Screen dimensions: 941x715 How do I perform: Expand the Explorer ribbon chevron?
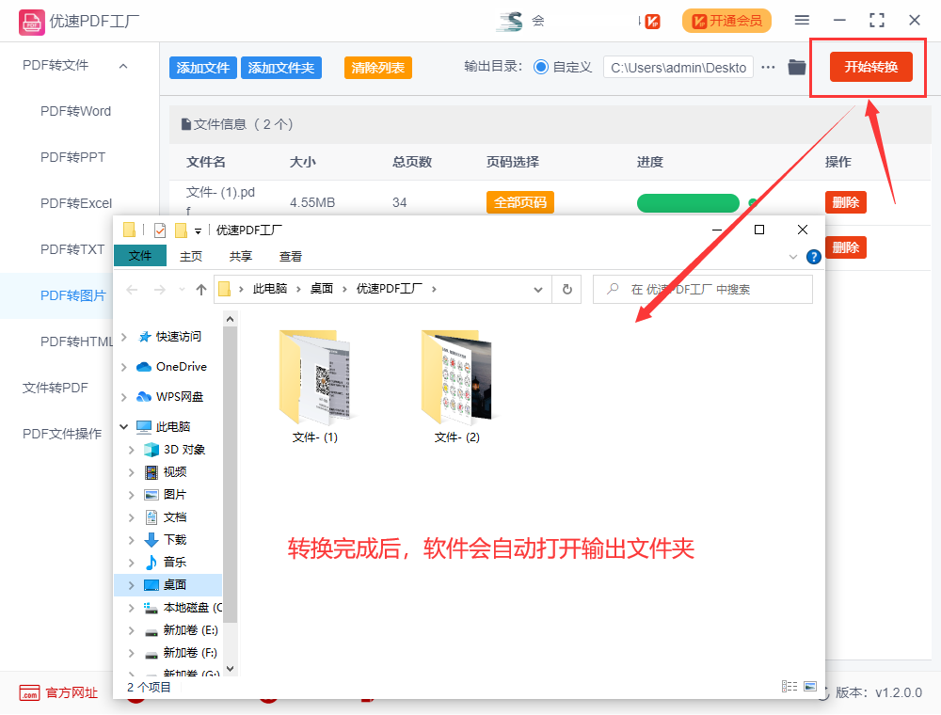(792, 257)
